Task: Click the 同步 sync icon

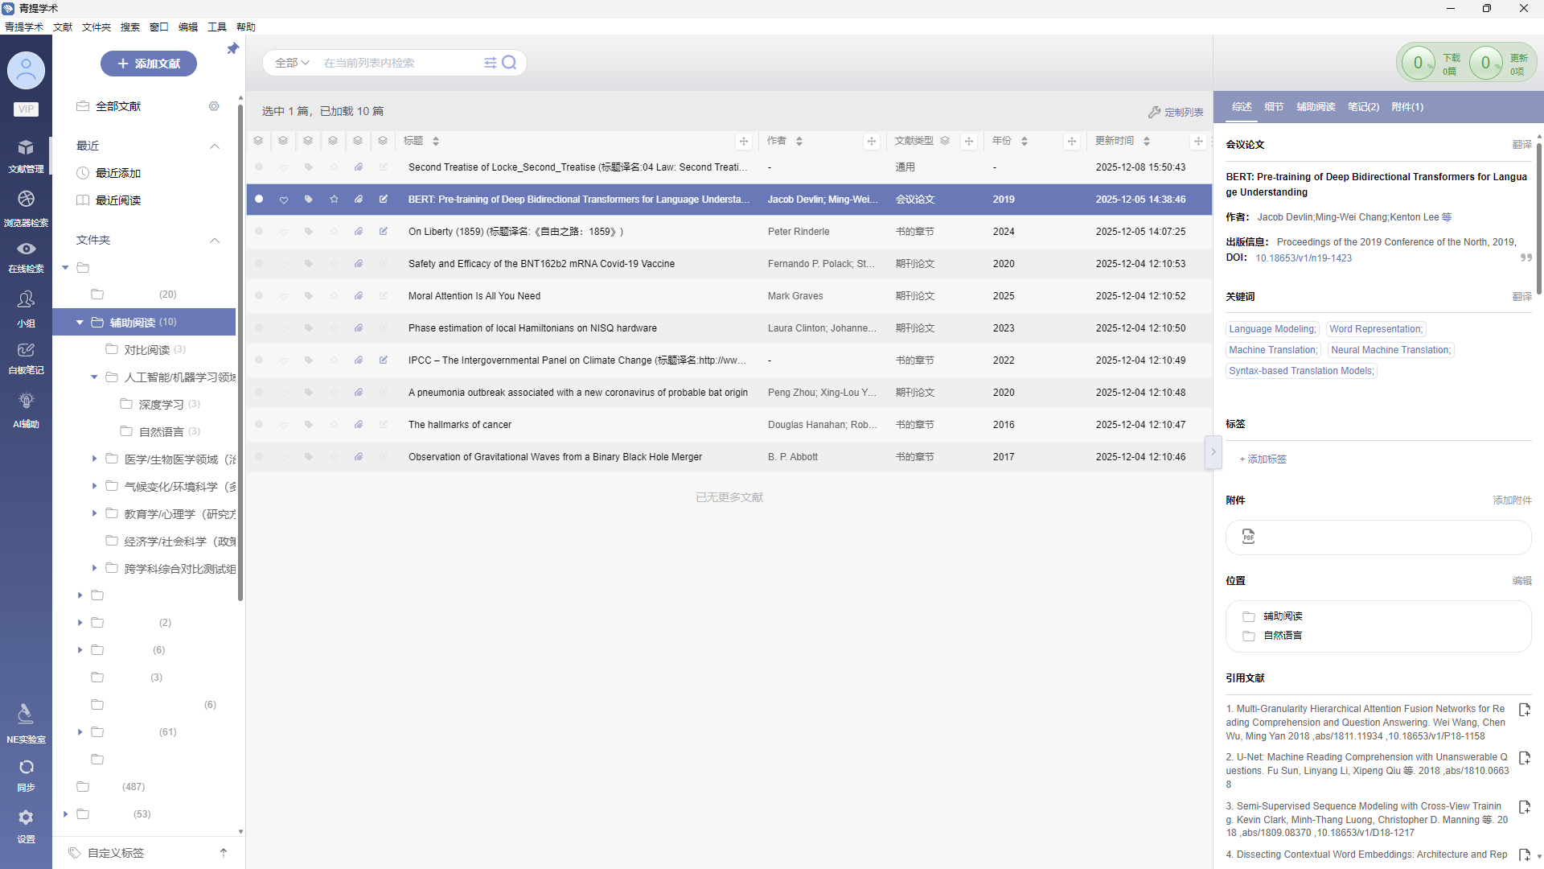Action: 26,768
